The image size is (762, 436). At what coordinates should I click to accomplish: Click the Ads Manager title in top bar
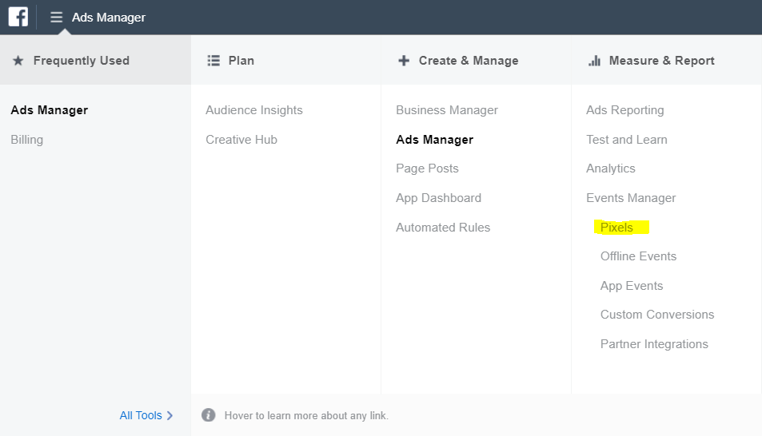(109, 18)
